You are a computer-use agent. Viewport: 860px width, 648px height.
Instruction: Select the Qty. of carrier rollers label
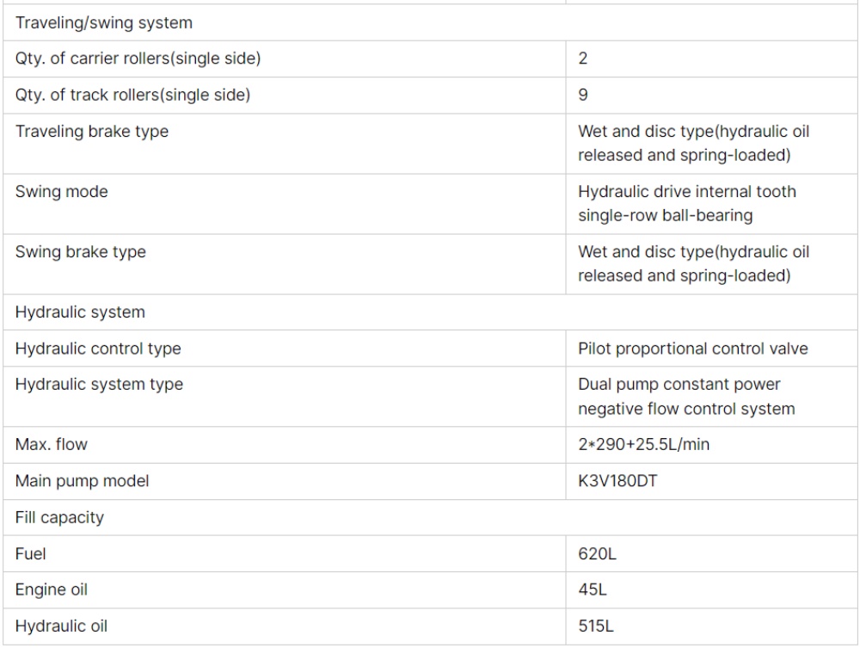click(138, 59)
